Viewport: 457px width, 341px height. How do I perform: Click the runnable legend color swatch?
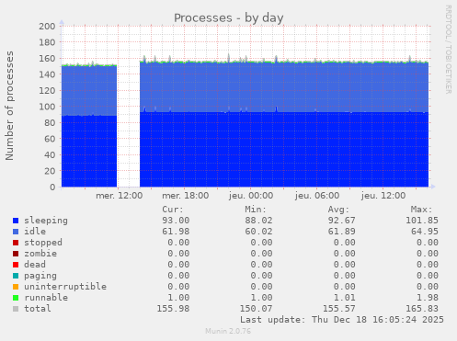(x=16, y=298)
